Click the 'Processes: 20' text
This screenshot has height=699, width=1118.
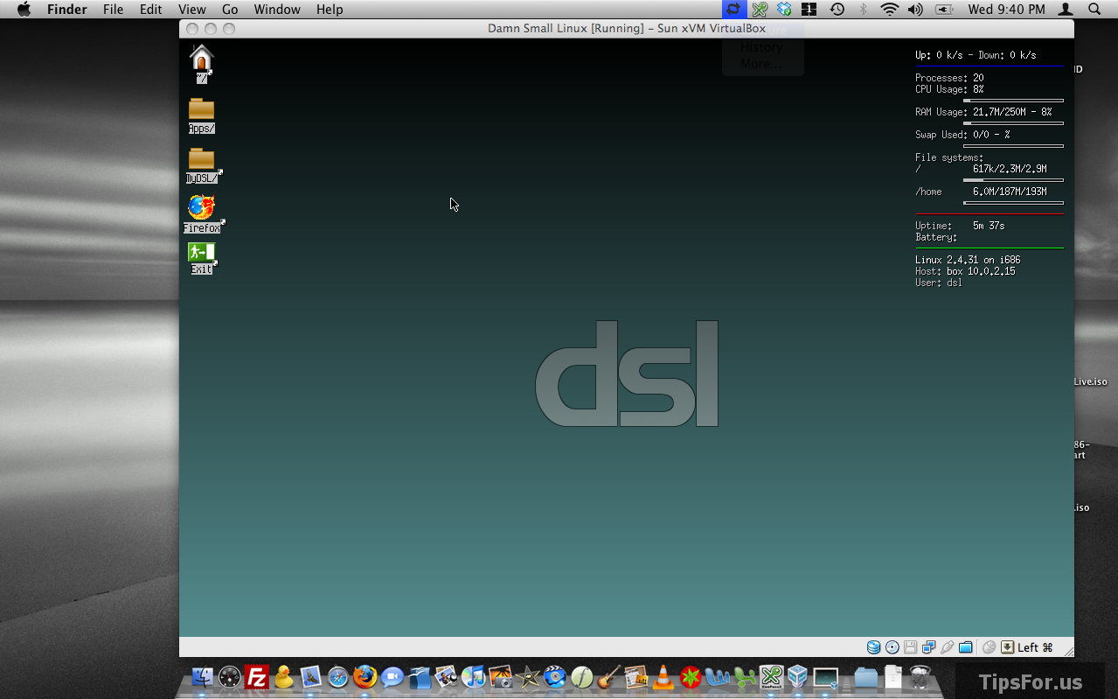click(949, 78)
